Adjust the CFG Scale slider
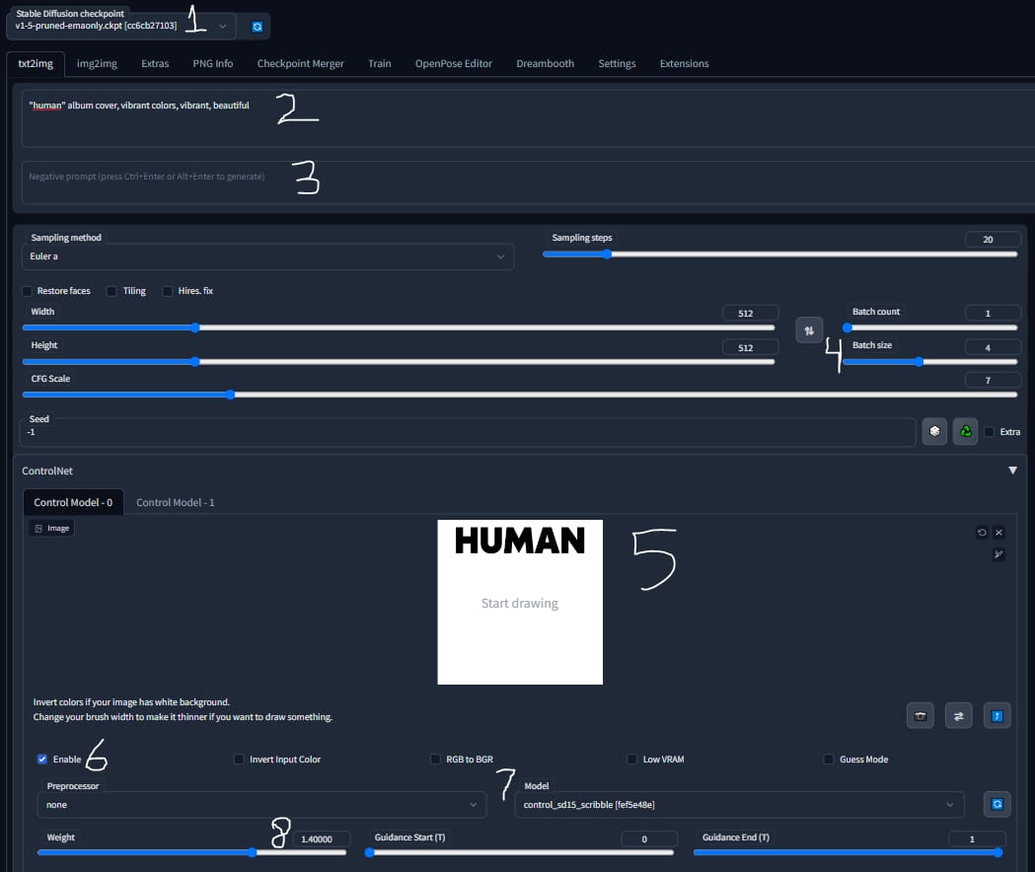 click(x=520, y=395)
